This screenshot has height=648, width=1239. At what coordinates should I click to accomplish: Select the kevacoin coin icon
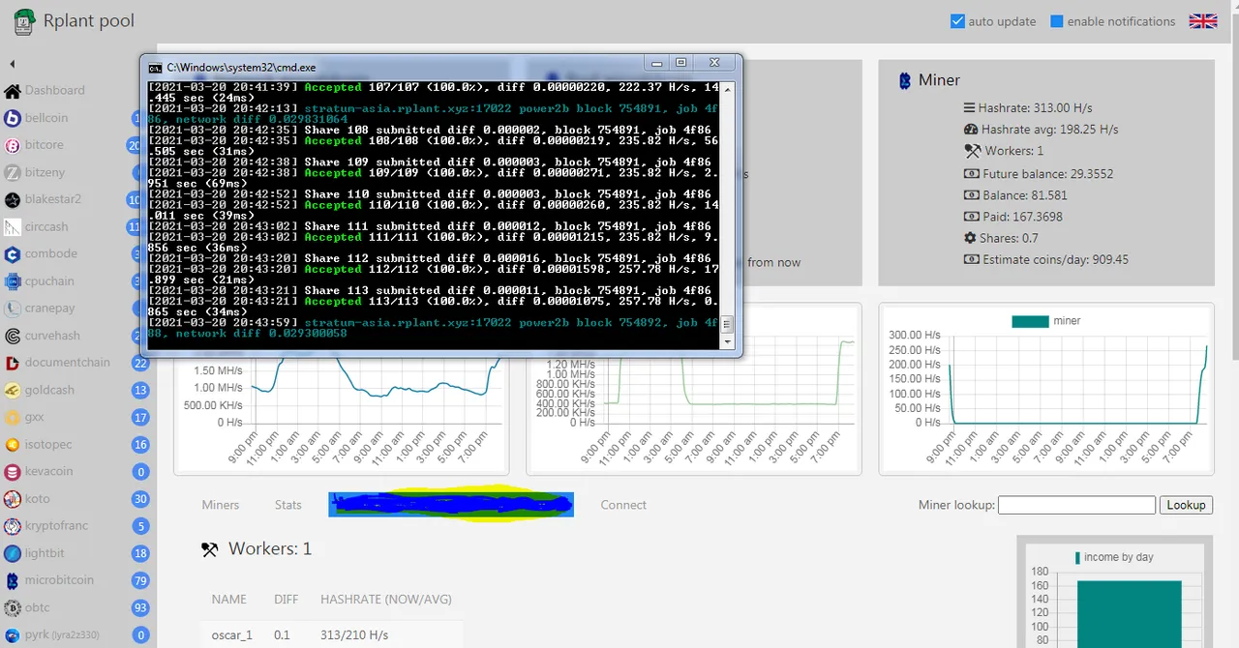pos(13,472)
